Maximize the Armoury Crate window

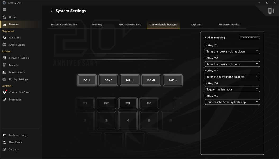pos(267,3)
